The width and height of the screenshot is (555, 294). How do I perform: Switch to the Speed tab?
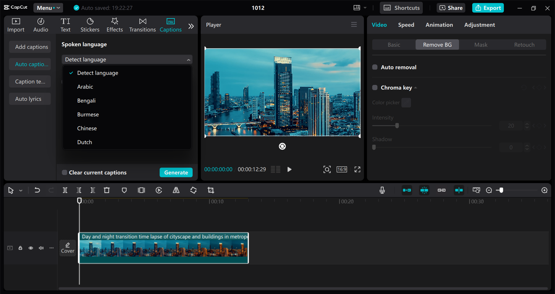406,25
